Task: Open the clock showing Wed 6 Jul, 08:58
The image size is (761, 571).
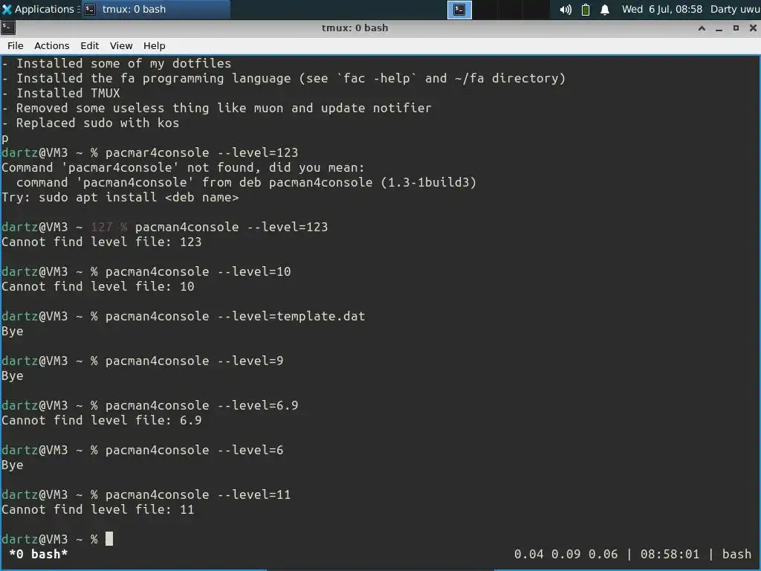Action: [x=661, y=9]
